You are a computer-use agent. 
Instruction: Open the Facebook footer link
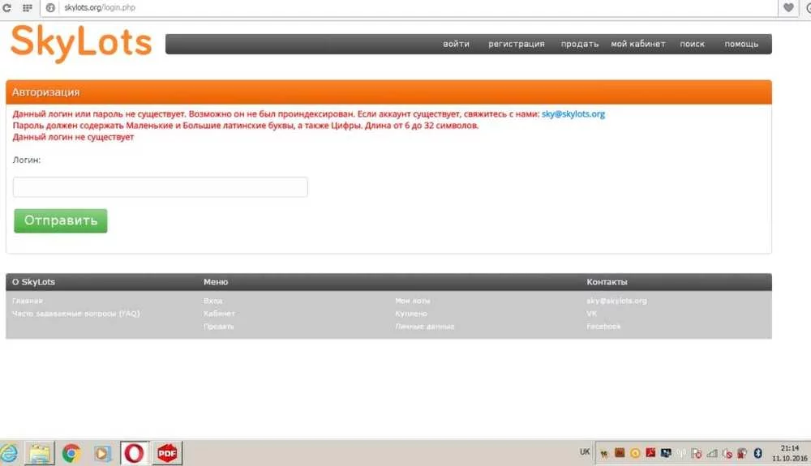pyautogui.click(x=603, y=327)
